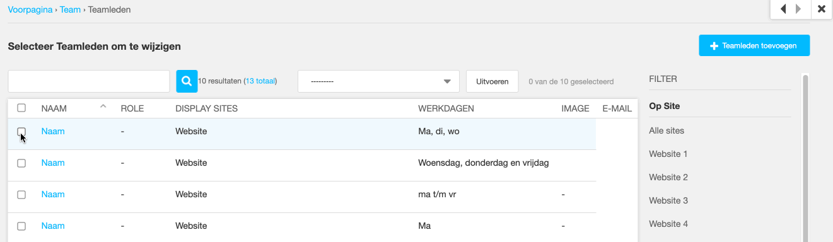Close the panel with the X icon
Image resolution: width=833 pixels, height=242 pixels.
coord(821,9)
